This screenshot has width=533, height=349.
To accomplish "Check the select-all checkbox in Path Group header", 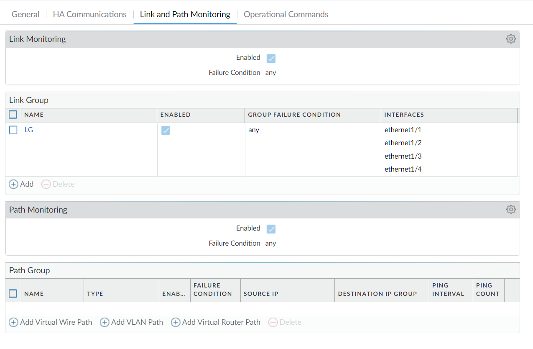I will point(13,293).
